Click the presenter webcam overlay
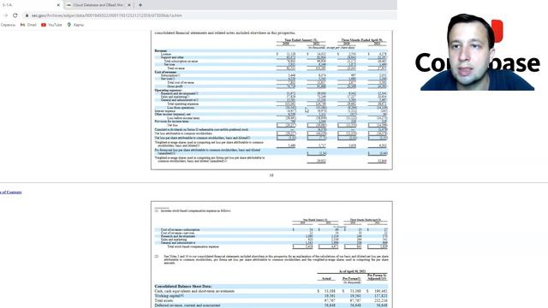The width and height of the screenshot is (548, 308). 478,51
